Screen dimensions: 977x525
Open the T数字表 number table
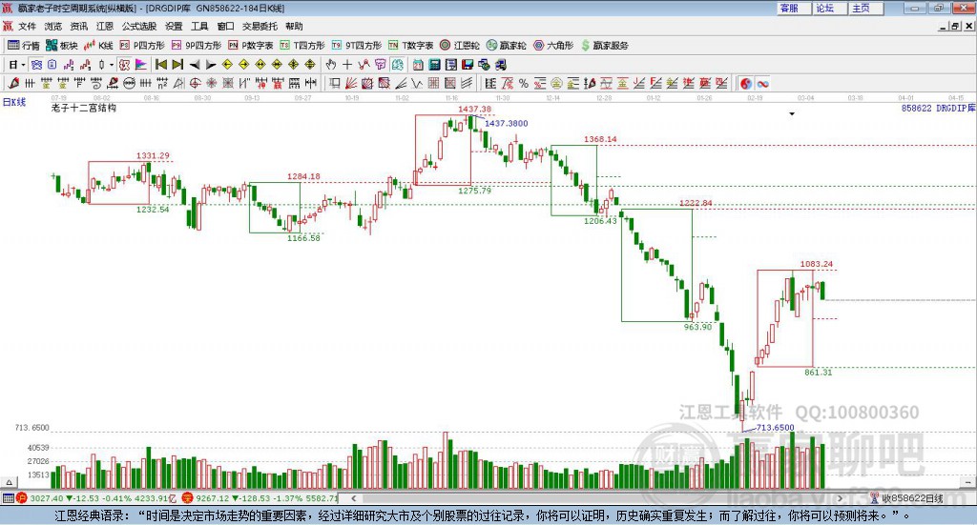pos(410,46)
